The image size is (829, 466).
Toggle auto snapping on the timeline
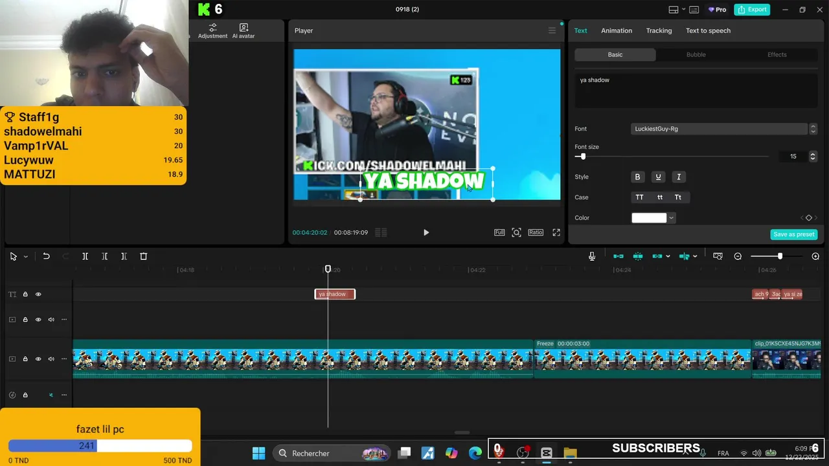638,256
